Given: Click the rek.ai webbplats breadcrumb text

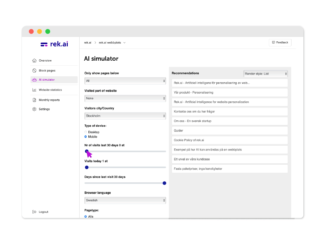Looking at the screenshot, I should tap(110, 43).
